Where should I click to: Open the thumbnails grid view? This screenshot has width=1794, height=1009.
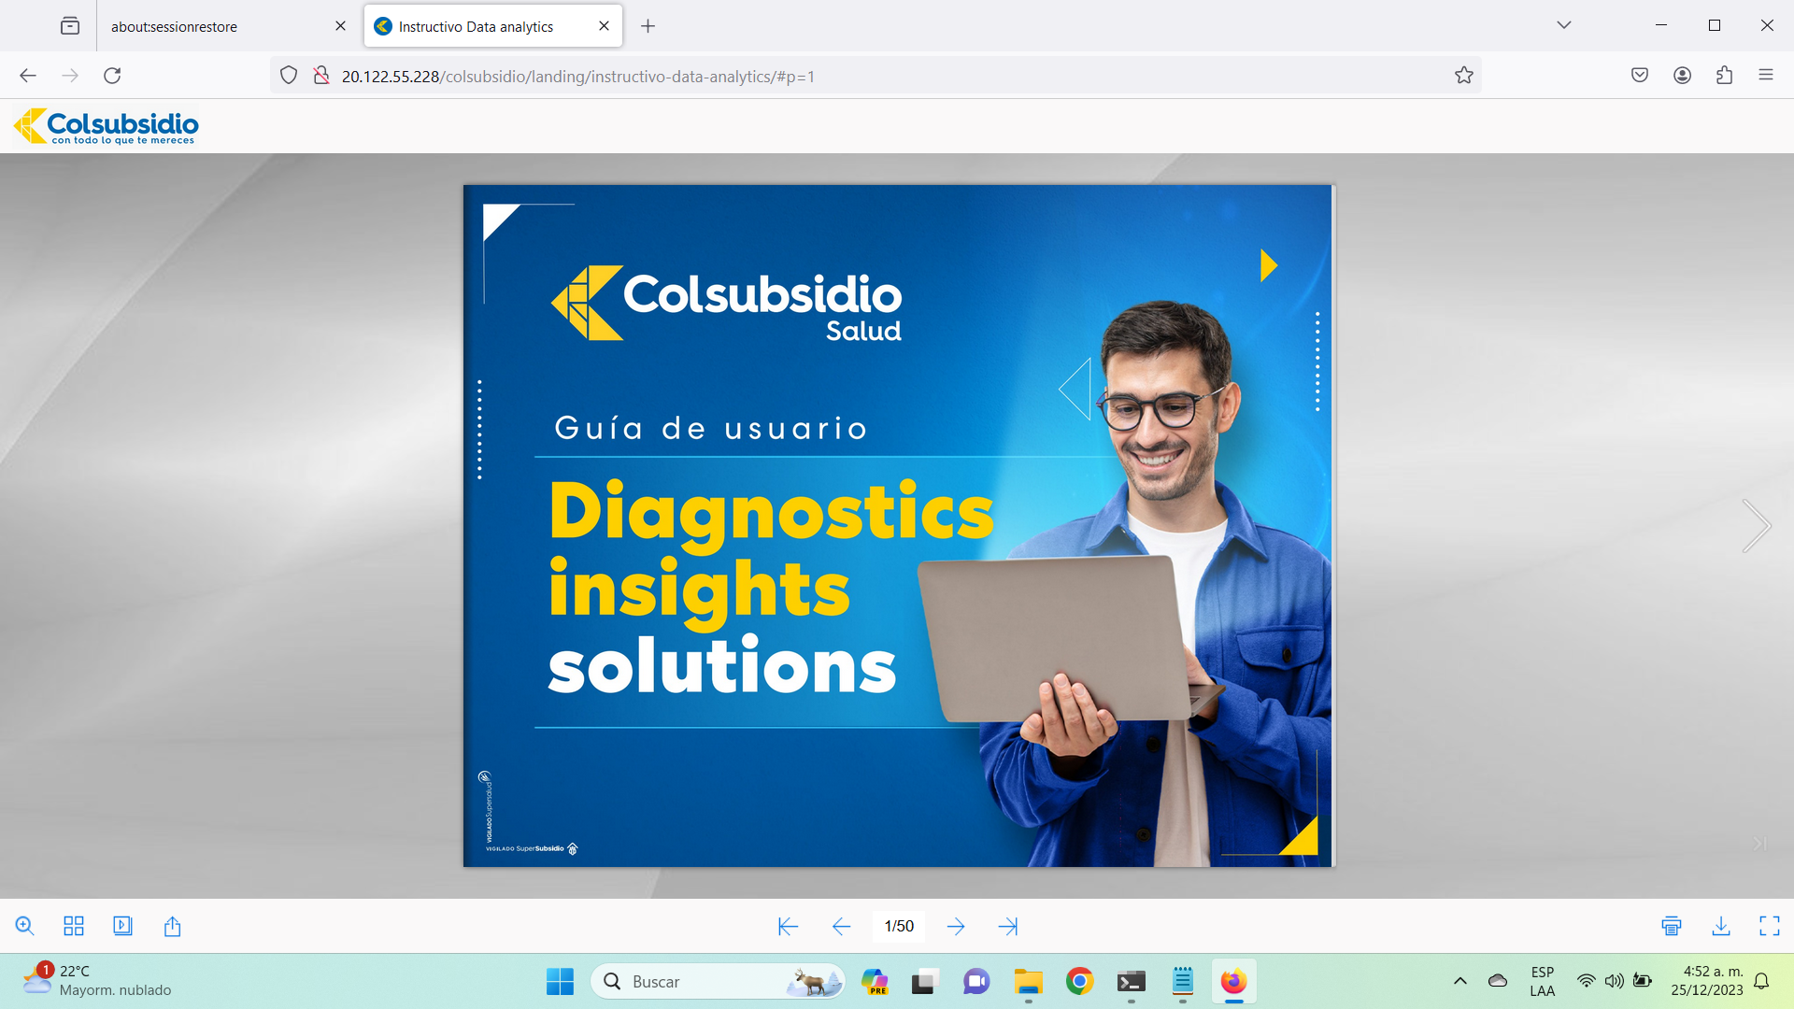click(74, 926)
